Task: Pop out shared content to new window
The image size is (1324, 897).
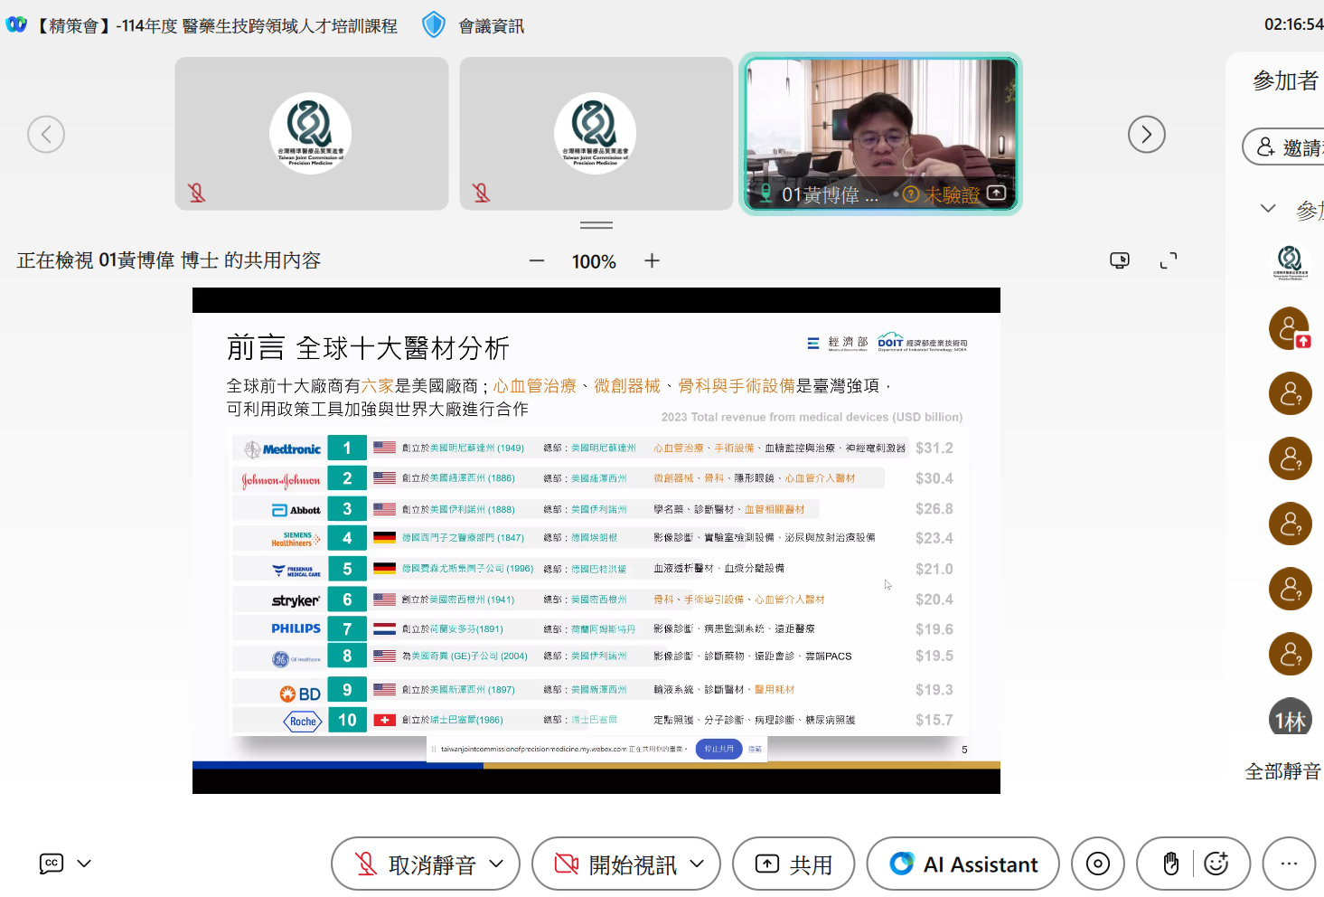Action: pos(1120,260)
